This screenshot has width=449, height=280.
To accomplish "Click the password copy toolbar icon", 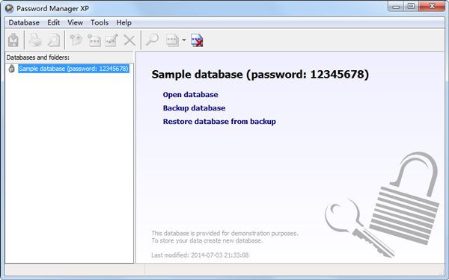I will (x=173, y=40).
